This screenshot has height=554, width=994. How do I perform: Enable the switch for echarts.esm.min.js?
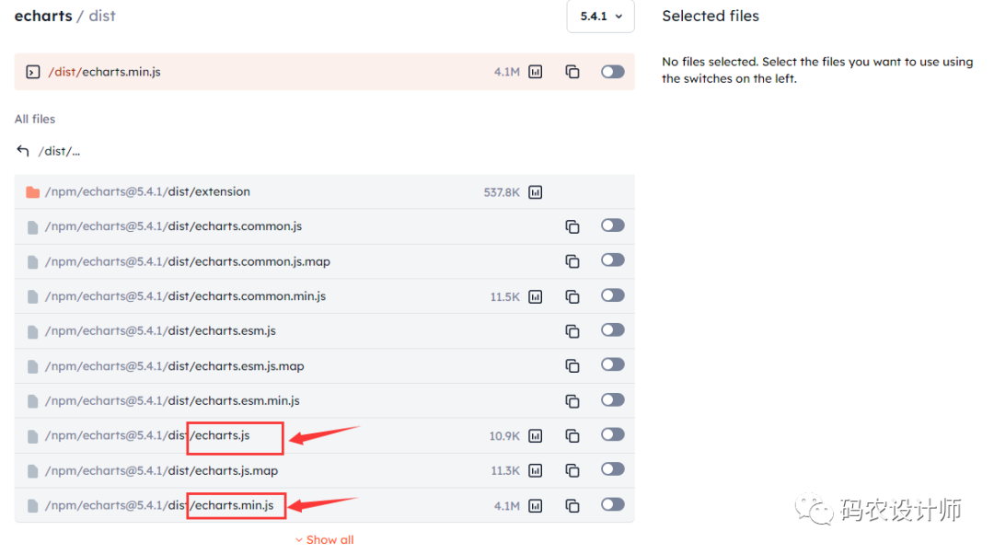coord(612,400)
